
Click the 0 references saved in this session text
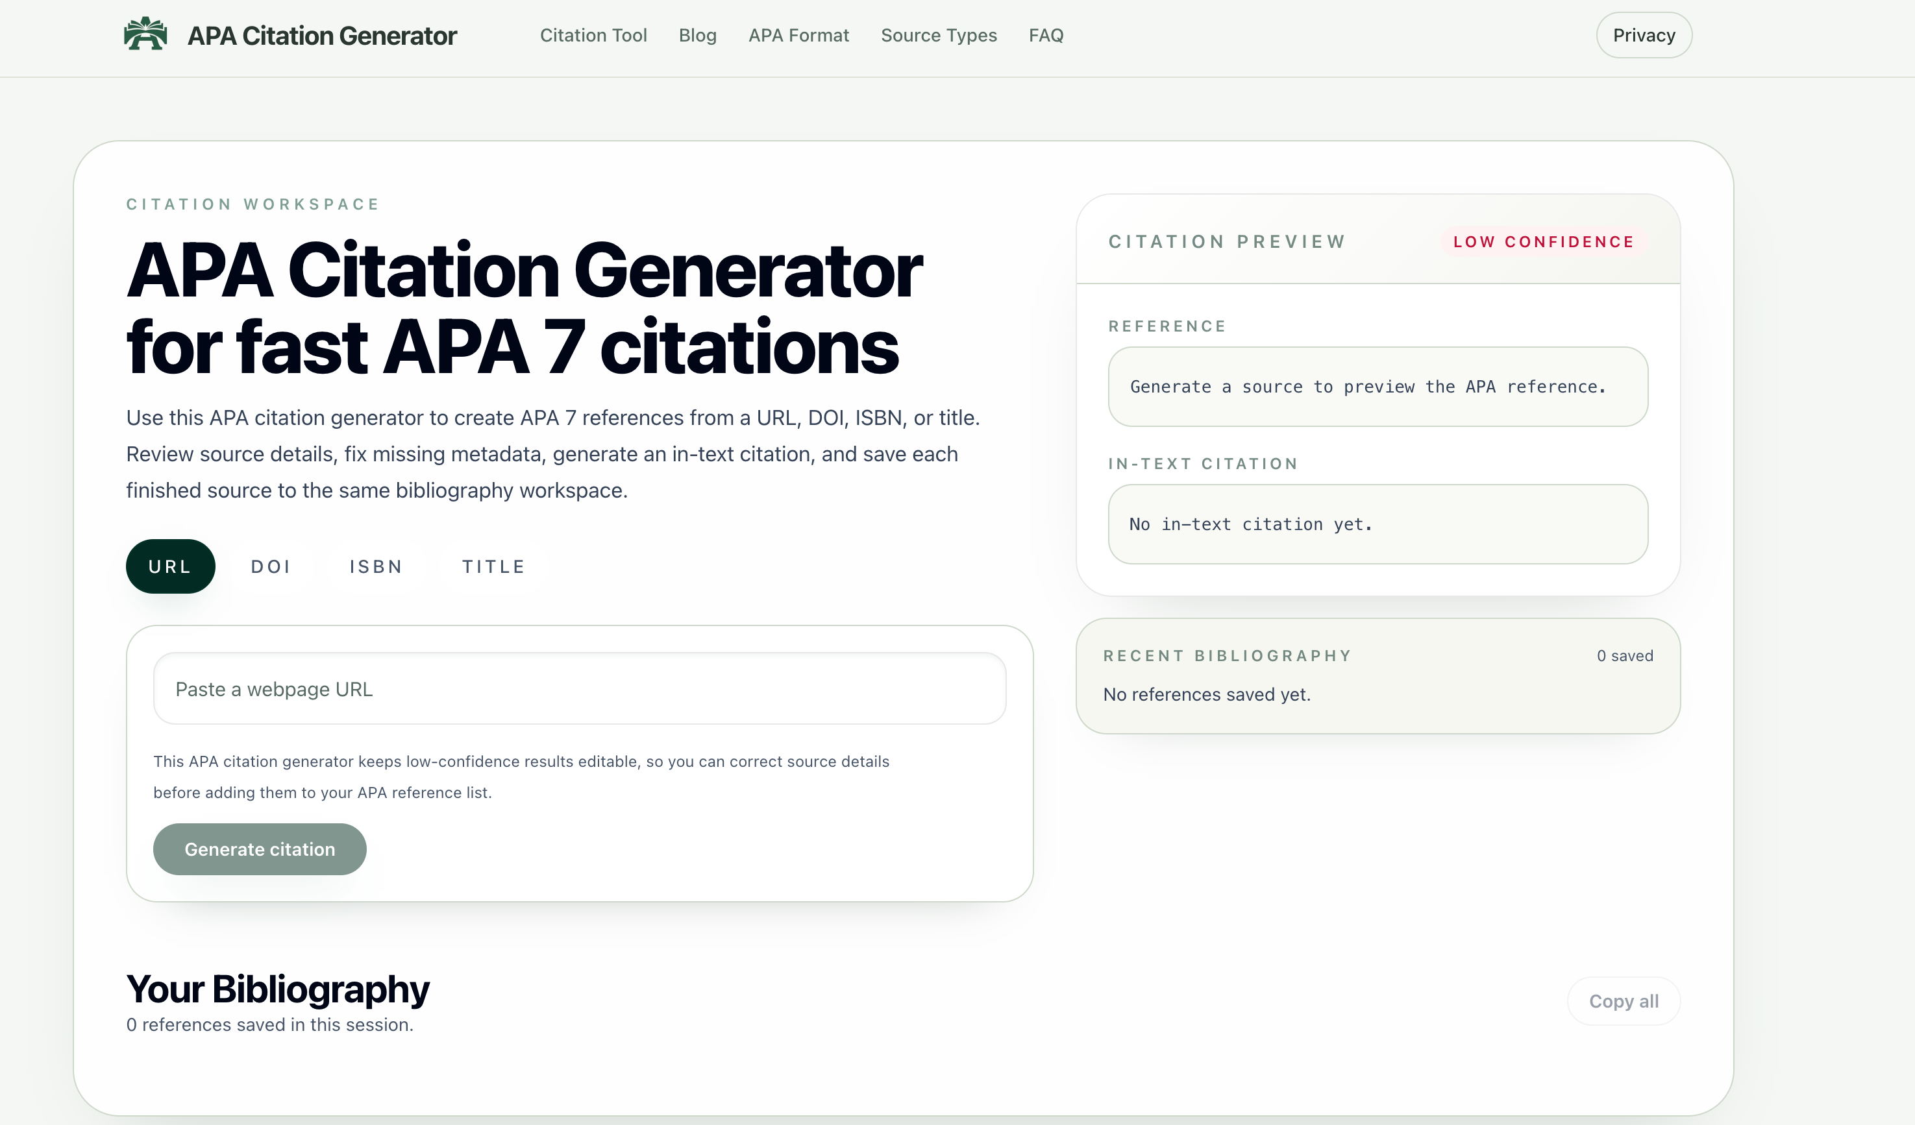[x=270, y=1024]
